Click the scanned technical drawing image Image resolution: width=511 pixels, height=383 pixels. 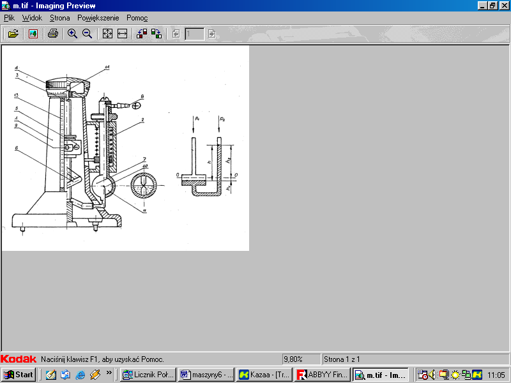[x=125, y=148]
